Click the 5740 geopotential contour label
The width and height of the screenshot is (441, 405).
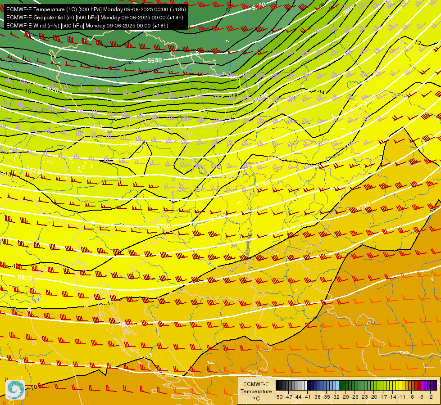(x=263, y=184)
